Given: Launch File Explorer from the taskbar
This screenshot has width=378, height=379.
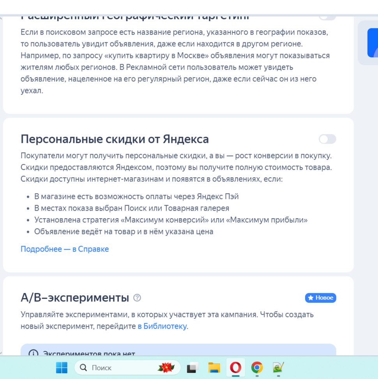Looking at the screenshot, I should [214, 367].
